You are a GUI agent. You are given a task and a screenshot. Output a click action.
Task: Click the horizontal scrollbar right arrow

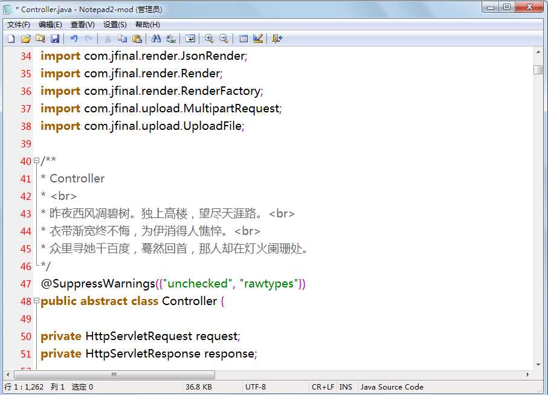(x=527, y=374)
